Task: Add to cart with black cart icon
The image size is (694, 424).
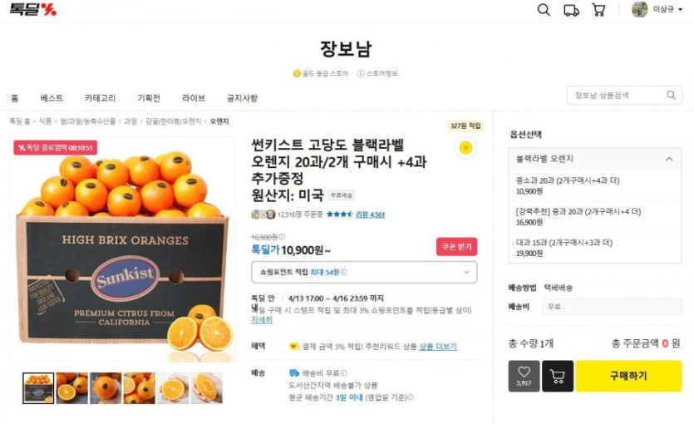Action: [x=557, y=376]
